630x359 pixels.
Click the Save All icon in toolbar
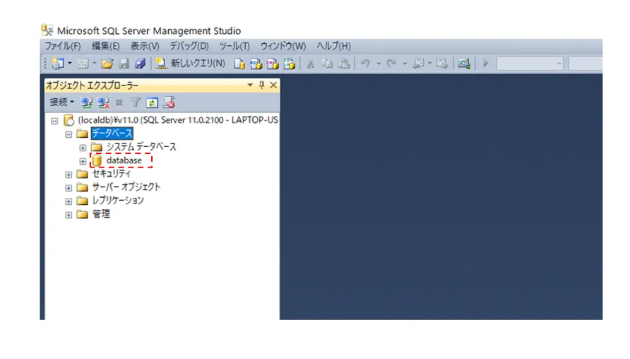[x=139, y=64]
